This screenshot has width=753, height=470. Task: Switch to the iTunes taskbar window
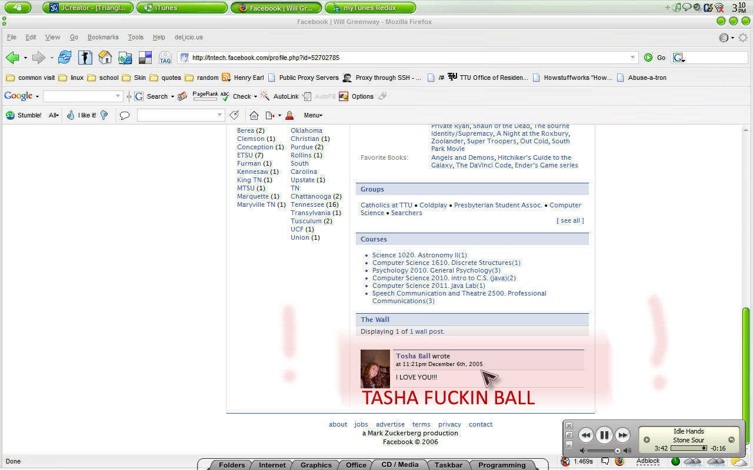pyautogui.click(x=182, y=8)
